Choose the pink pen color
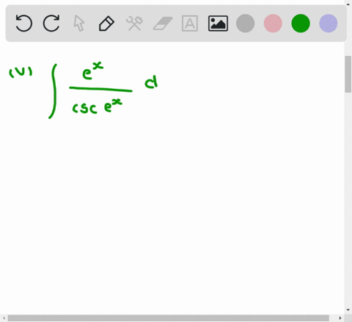The width and height of the screenshot is (352, 322). tap(273, 24)
